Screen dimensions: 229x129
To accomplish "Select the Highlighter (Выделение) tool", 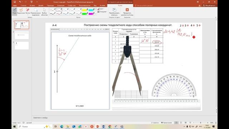I will (21, 11).
